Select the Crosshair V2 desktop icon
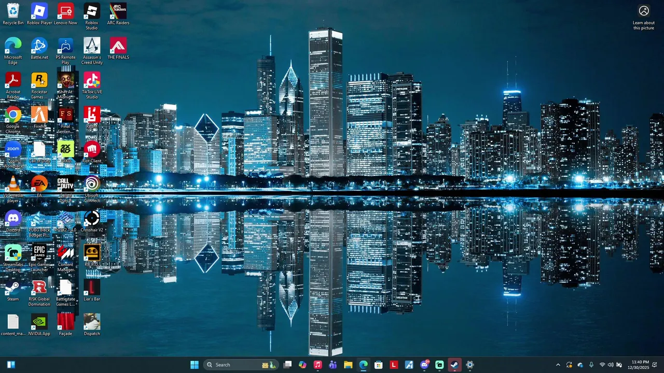The height and width of the screenshot is (373, 664). (92, 222)
